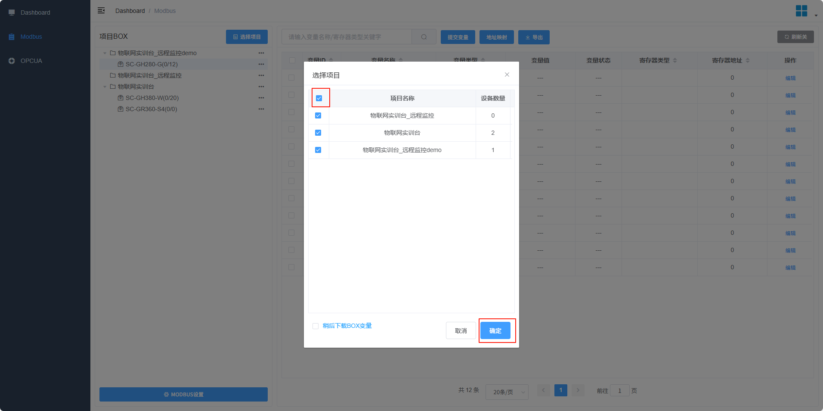Collapse the 物联网实训台 tree node
823x411 pixels.
coord(105,87)
